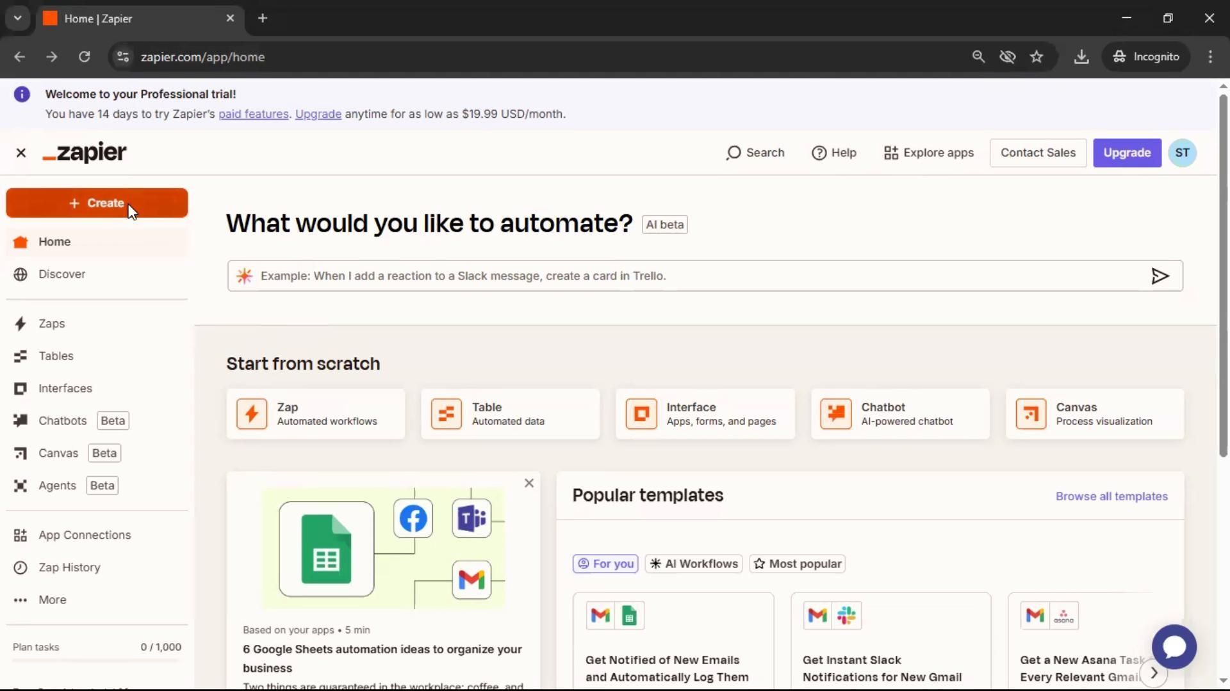Start a Chatbot from scratch
The width and height of the screenshot is (1230, 691).
899,414
